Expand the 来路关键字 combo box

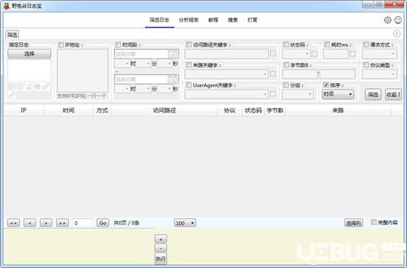coord(226,74)
